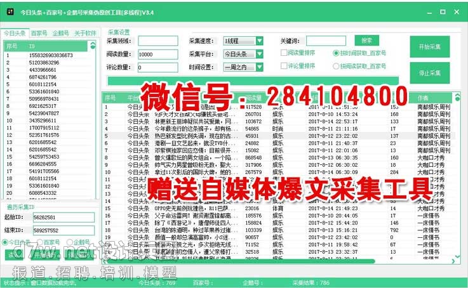
Task: Select 百家号 radio under 遍历采集ID
Action: (x=40, y=242)
